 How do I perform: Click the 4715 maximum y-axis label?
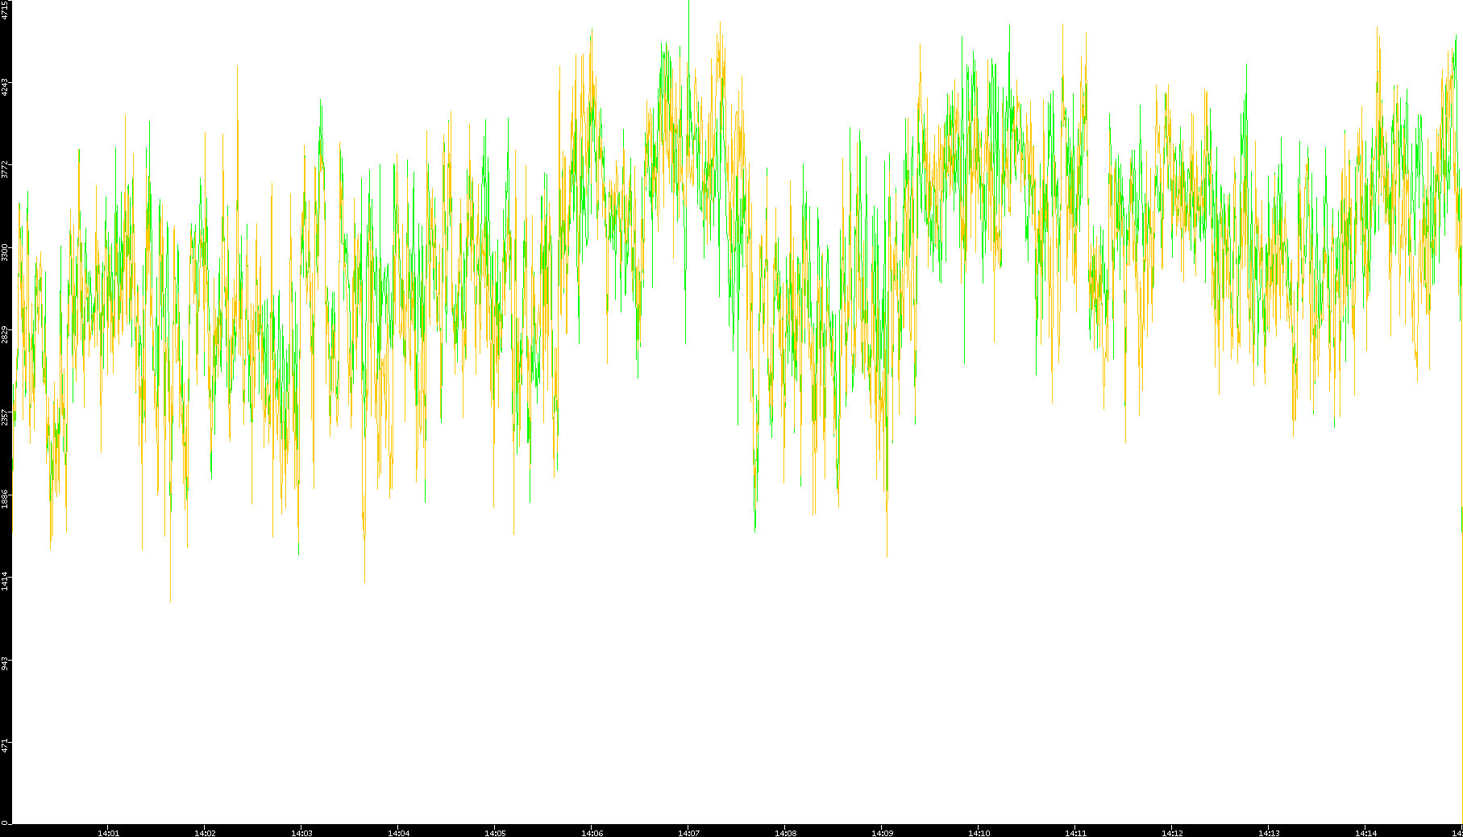[6, 10]
